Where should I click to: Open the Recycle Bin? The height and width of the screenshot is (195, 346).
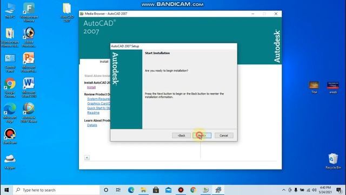click(x=333, y=161)
